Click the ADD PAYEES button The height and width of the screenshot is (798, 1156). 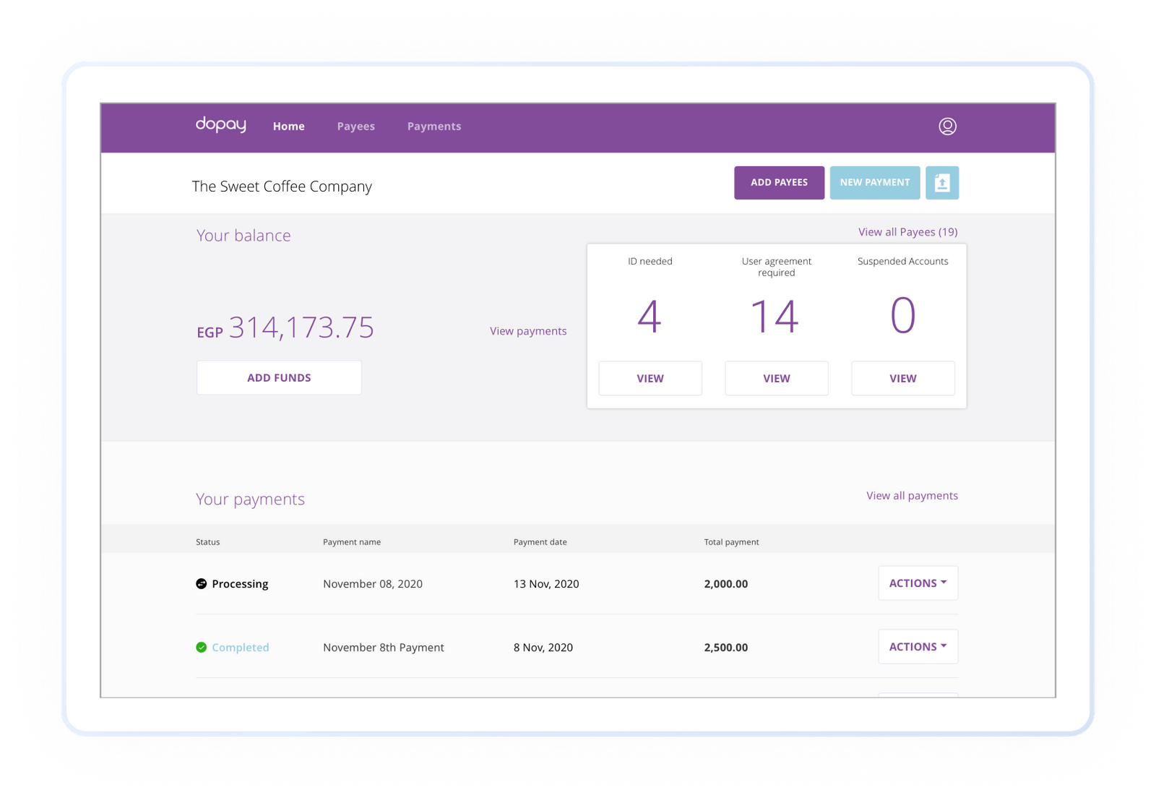coord(779,182)
